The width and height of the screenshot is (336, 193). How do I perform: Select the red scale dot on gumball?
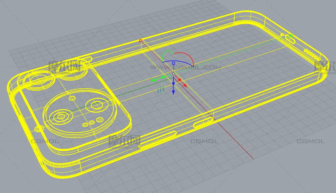[x=180, y=80]
